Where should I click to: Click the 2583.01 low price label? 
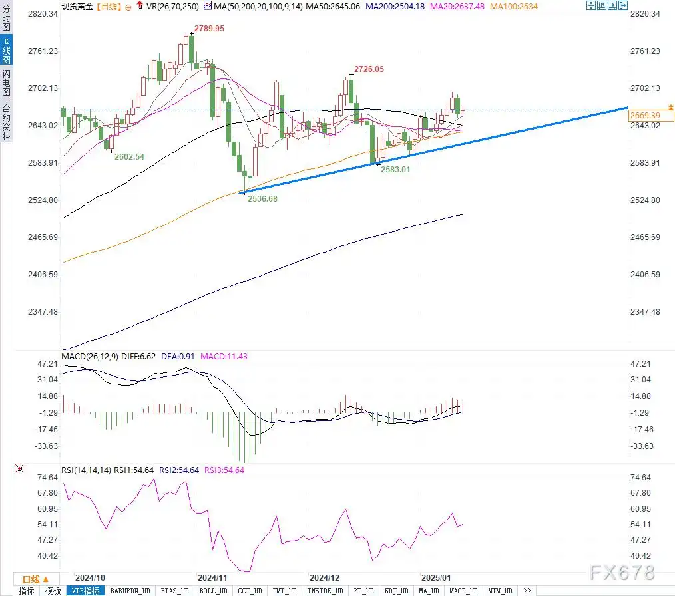[x=395, y=170]
